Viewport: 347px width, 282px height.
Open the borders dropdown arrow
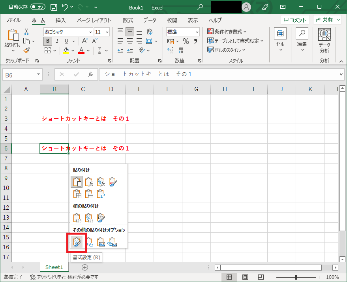point(54,51)
